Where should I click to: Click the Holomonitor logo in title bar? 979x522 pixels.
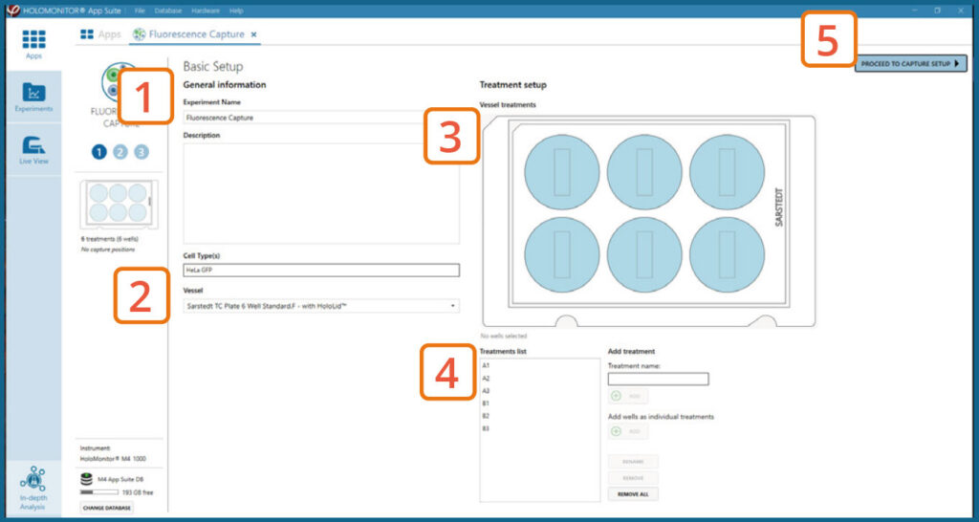pos(12,11)
